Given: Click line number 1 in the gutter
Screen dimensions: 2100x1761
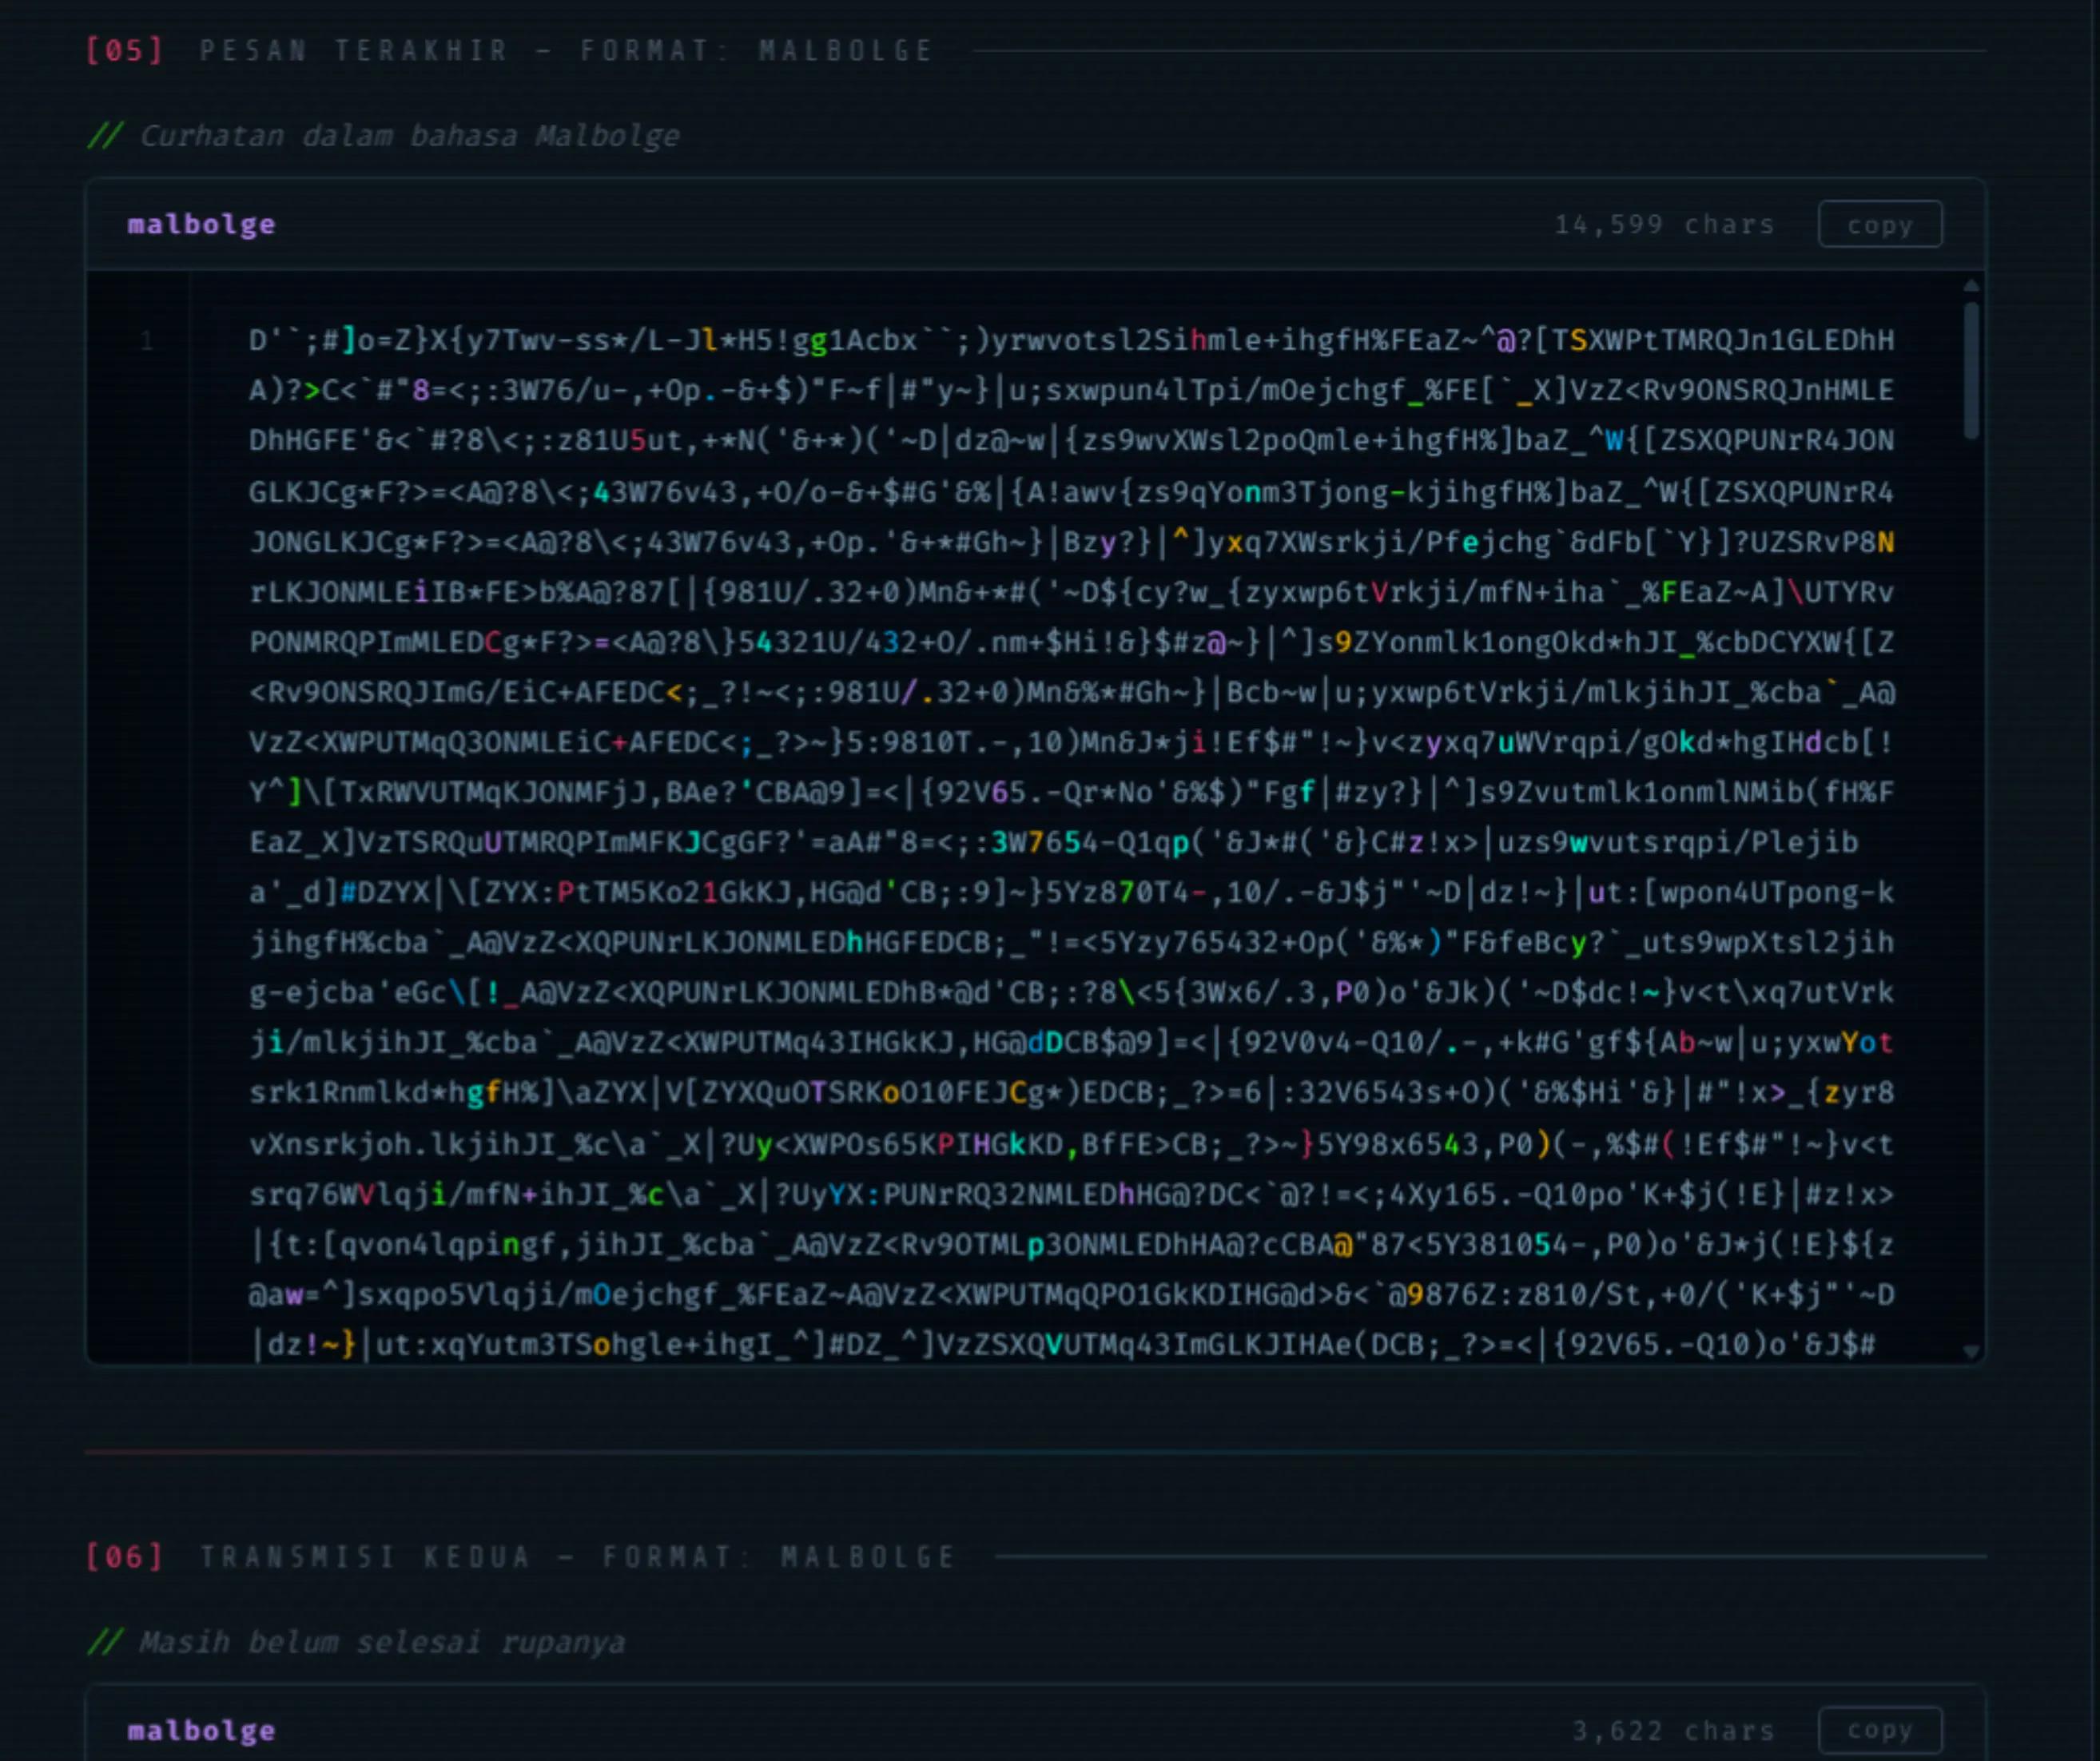Looking at the screenshot, I should (x=147, y=341).
